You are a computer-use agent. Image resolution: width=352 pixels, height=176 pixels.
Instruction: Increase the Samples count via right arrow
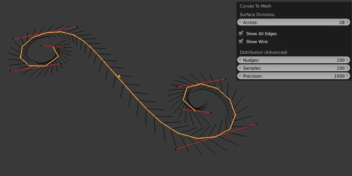coord(348,68)
